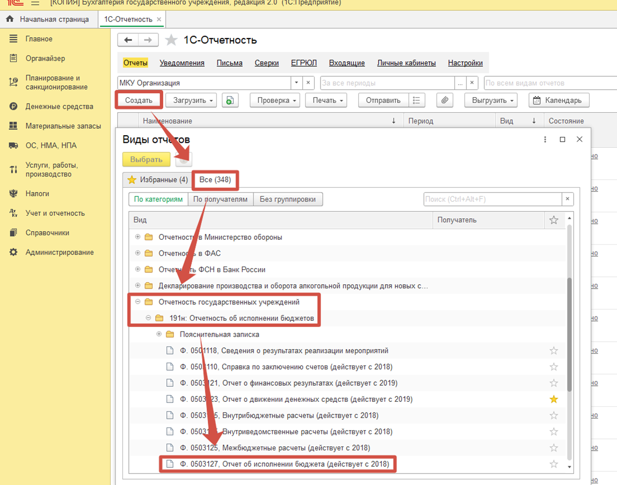The width and height of the screenshot is (617, 485).
Task: Select По получателям grouping
Action: point(220,199)
